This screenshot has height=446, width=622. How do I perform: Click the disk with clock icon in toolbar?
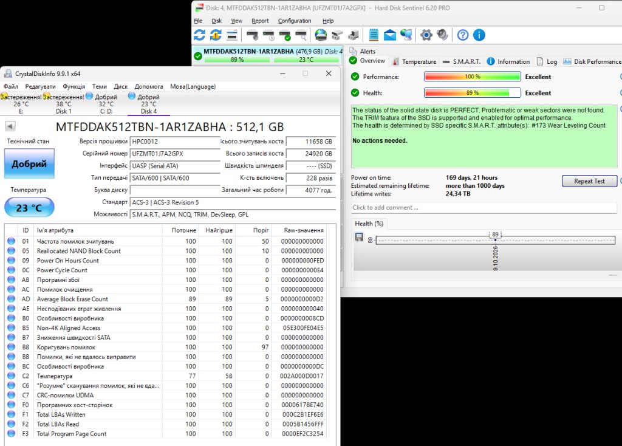point(268,35)
